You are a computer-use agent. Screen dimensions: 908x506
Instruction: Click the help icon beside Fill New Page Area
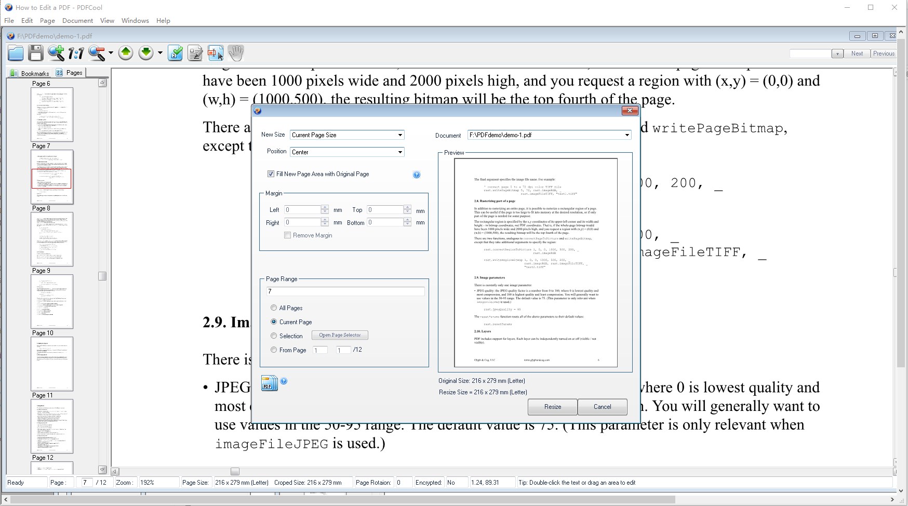click(417, 175)
